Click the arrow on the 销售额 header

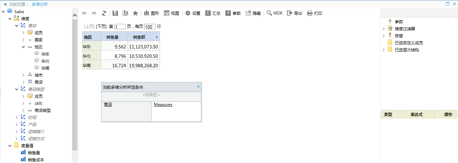pyautogui.click(x=157, y=37)
